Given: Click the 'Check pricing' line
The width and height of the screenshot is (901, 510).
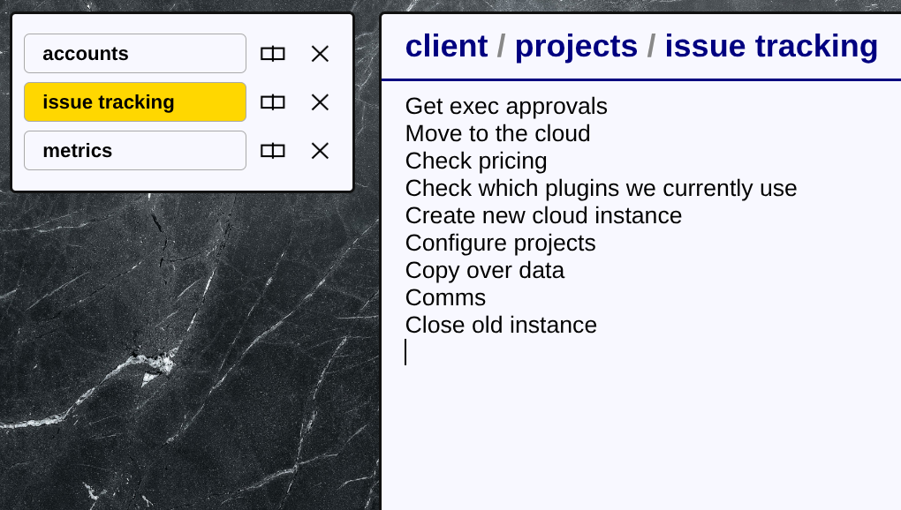Looking at the screenshot, I should 476,161.
